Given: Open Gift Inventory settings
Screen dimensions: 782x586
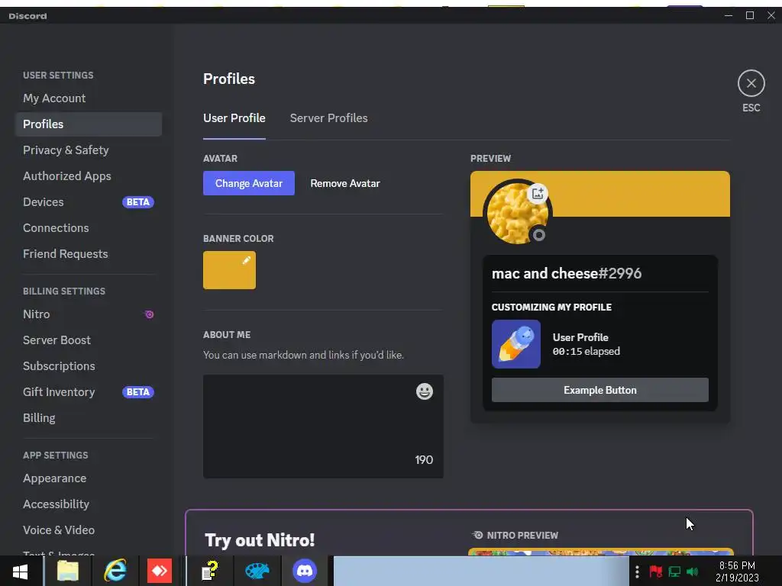Looking at the screenshot, I should (x=89, y=392).
